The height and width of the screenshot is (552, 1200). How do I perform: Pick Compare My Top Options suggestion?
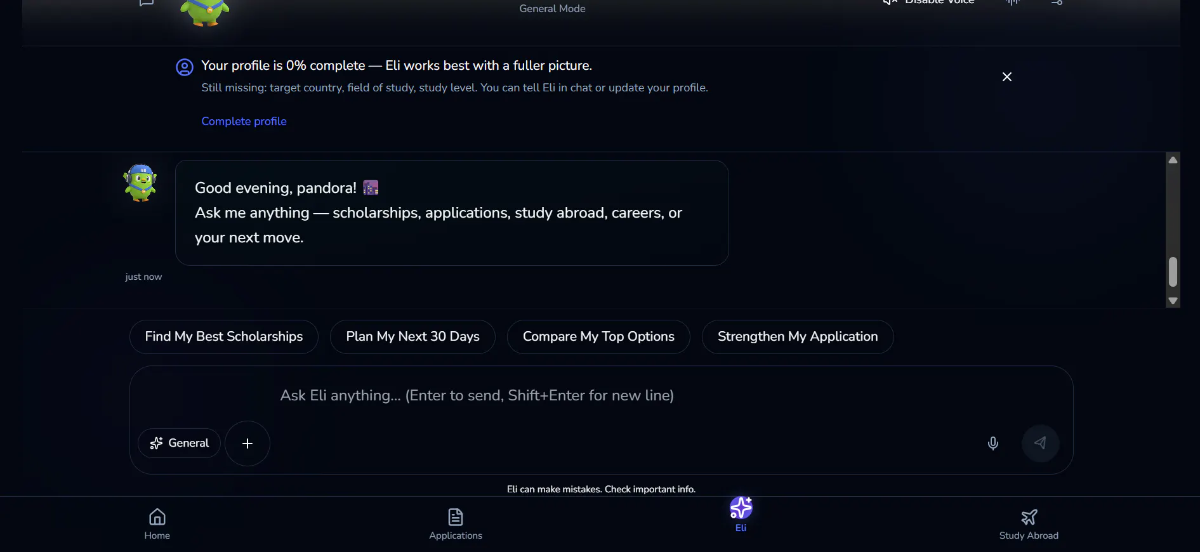(x=598, y=337)
